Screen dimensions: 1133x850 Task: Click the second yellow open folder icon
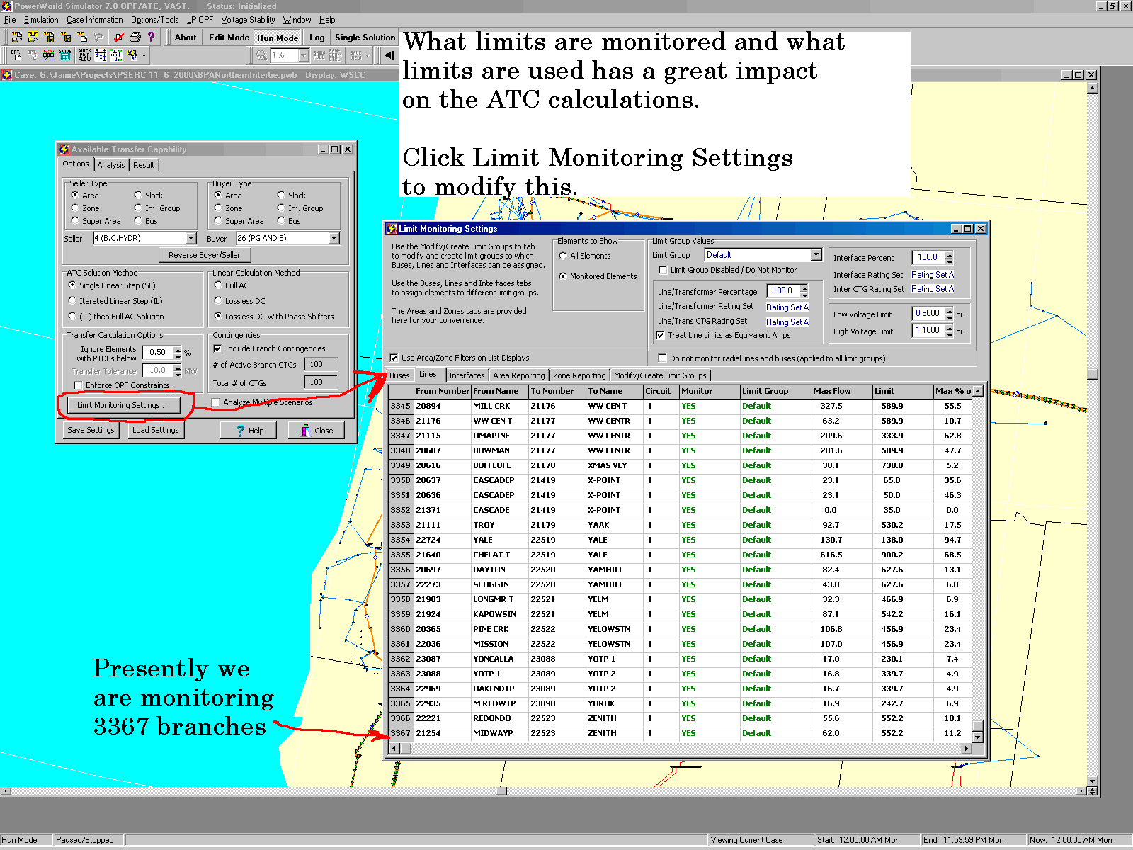33,38
